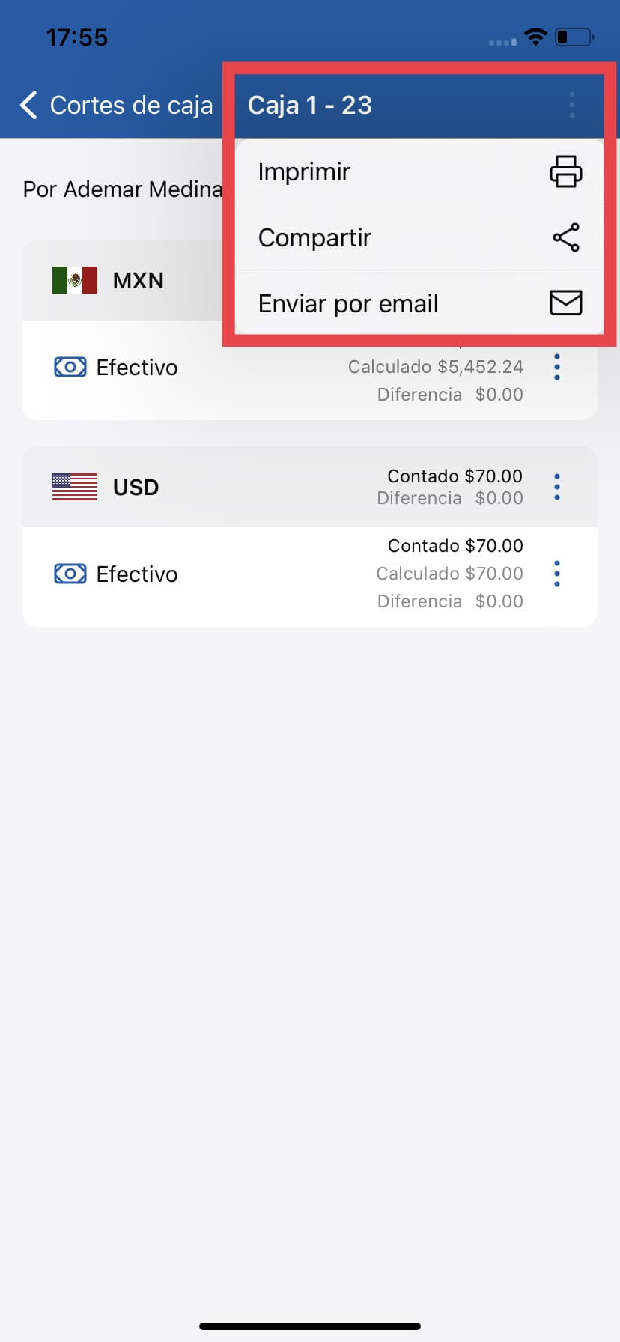Viewport: 620px width, 1342px height.
Task: Select the Imprimir menu option
Action: coord(304,171)
